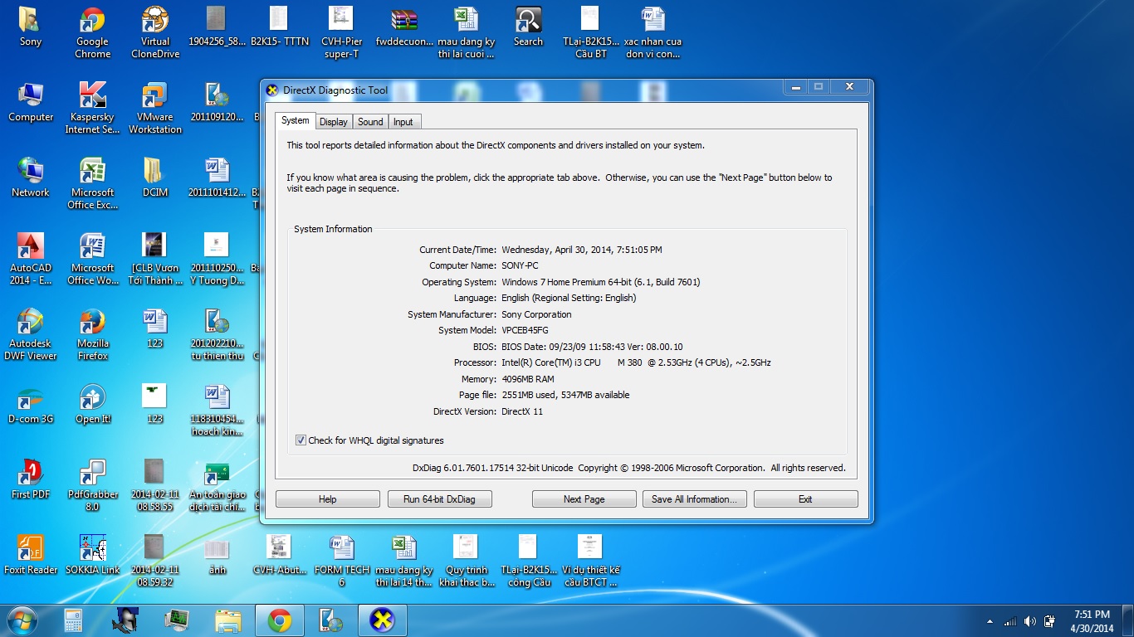The width and height of the screenshot is (1134, 637).
Task: Select the SOKKIA Link desktop shortcut
Action: 93,555
